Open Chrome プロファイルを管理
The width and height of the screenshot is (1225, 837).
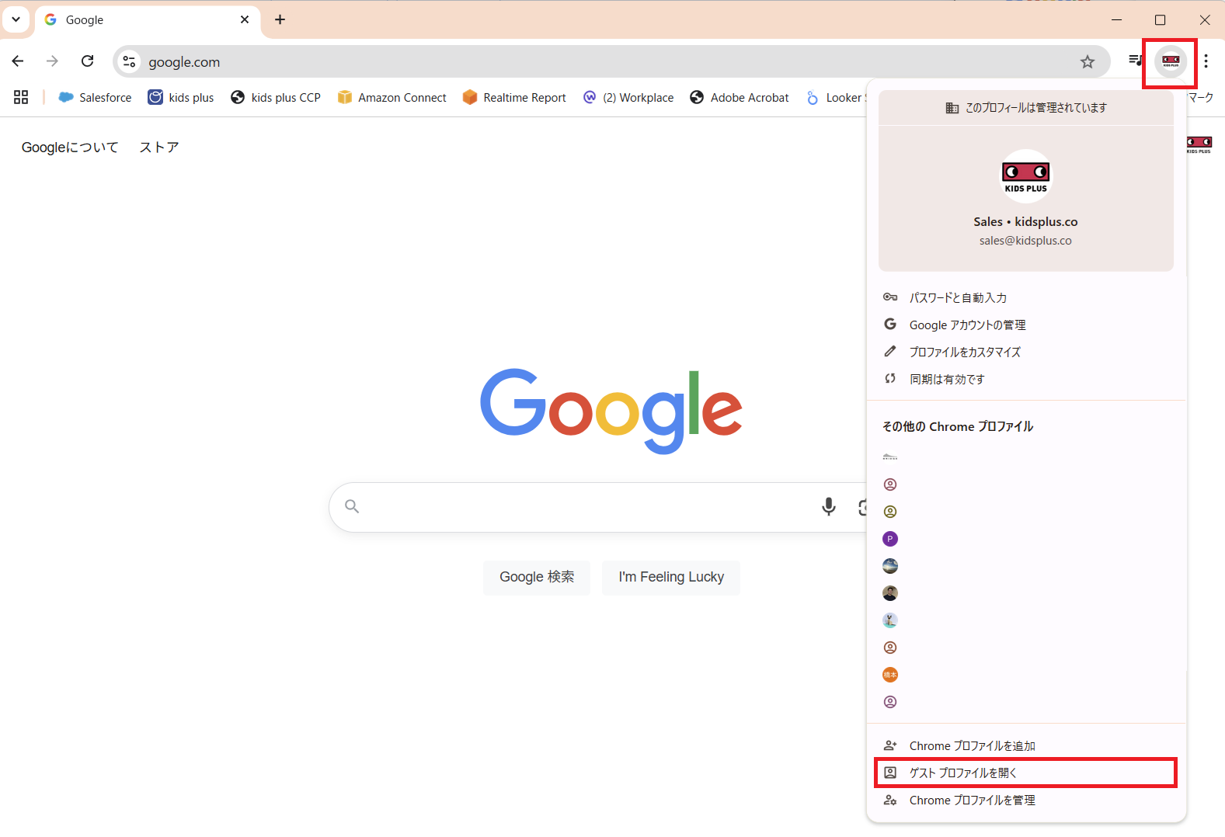(x=1026, y=800)
